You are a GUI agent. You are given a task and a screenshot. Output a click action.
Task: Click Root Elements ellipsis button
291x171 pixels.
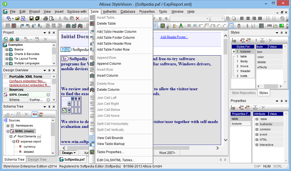coord(39,137)
